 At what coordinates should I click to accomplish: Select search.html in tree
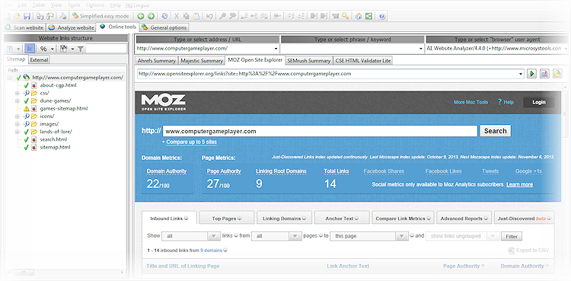[x=53, y=139]
